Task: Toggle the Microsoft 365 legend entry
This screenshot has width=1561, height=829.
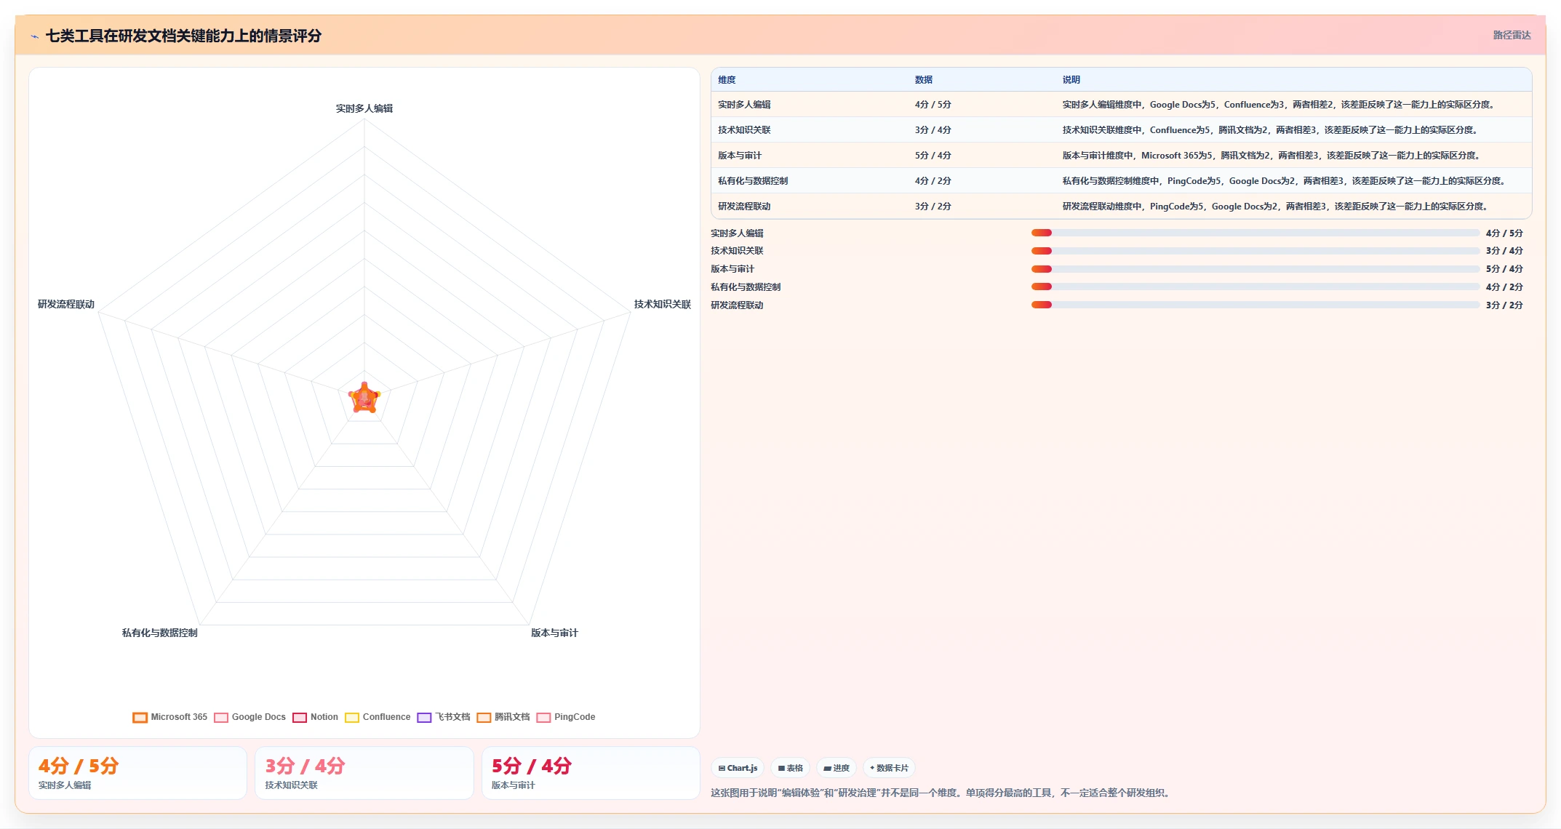Action: [170, 717]
